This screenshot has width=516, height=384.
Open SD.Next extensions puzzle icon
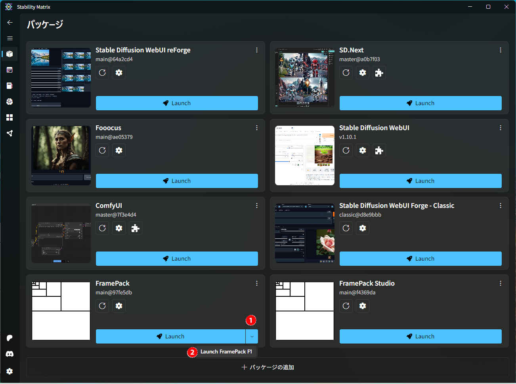point(379,73)
